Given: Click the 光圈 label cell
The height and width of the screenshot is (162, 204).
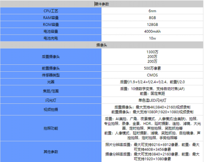Looking at the screenshot, I should [51, 82].
